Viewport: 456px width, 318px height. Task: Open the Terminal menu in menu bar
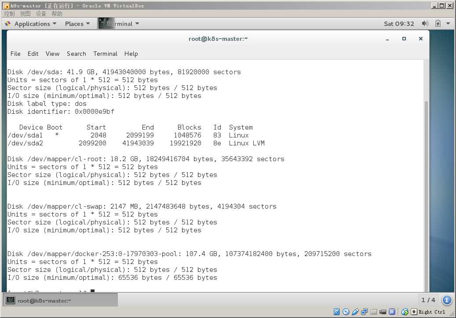point(105,54)
